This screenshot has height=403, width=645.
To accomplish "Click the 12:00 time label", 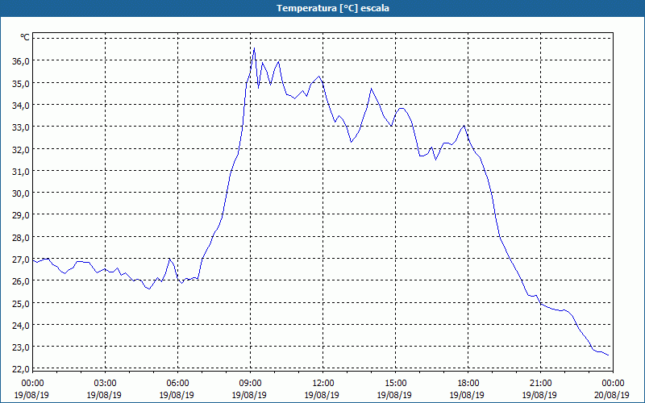I will tap(323, 384).
